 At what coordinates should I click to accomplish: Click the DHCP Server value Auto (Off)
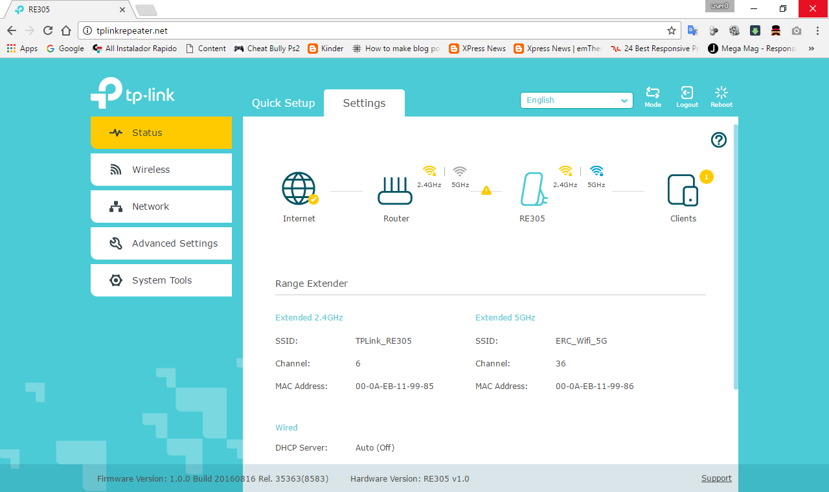(x=375, y=447)
